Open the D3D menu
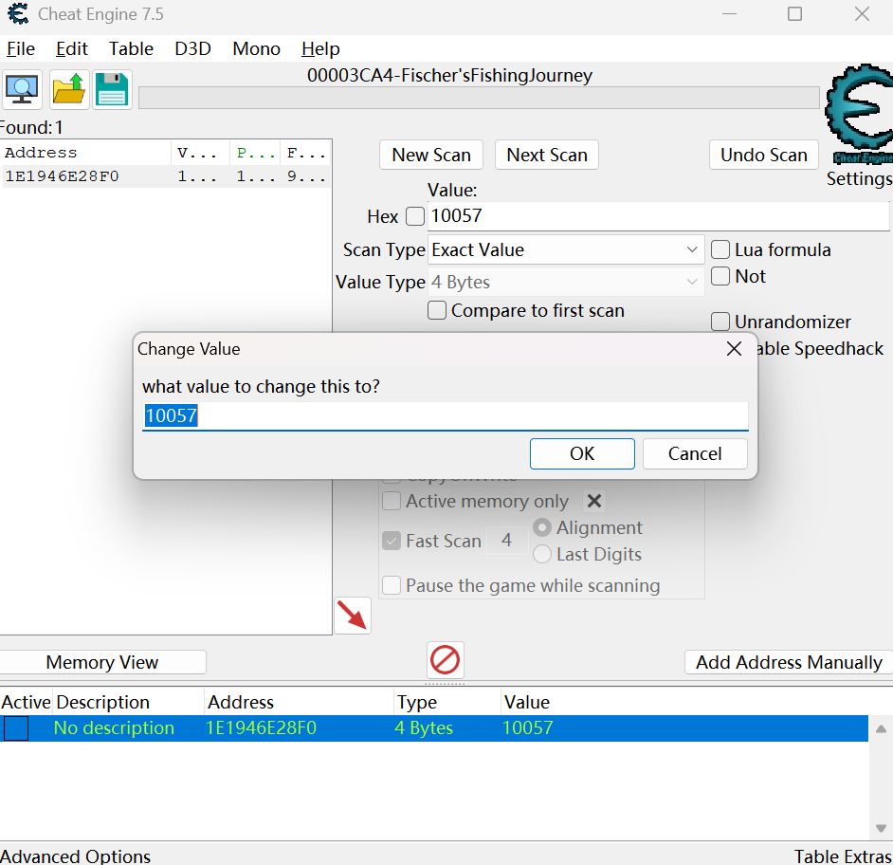This screenshot has width=893, height=865. (x=192, y=49)
